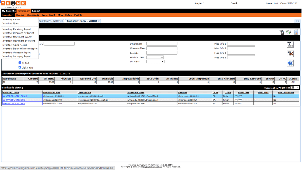Image resolution: width=302 pixels, height=170 pixels.
Task: Switch to the Inventory Query - WHT01 tab
Action: pos(82,21)
